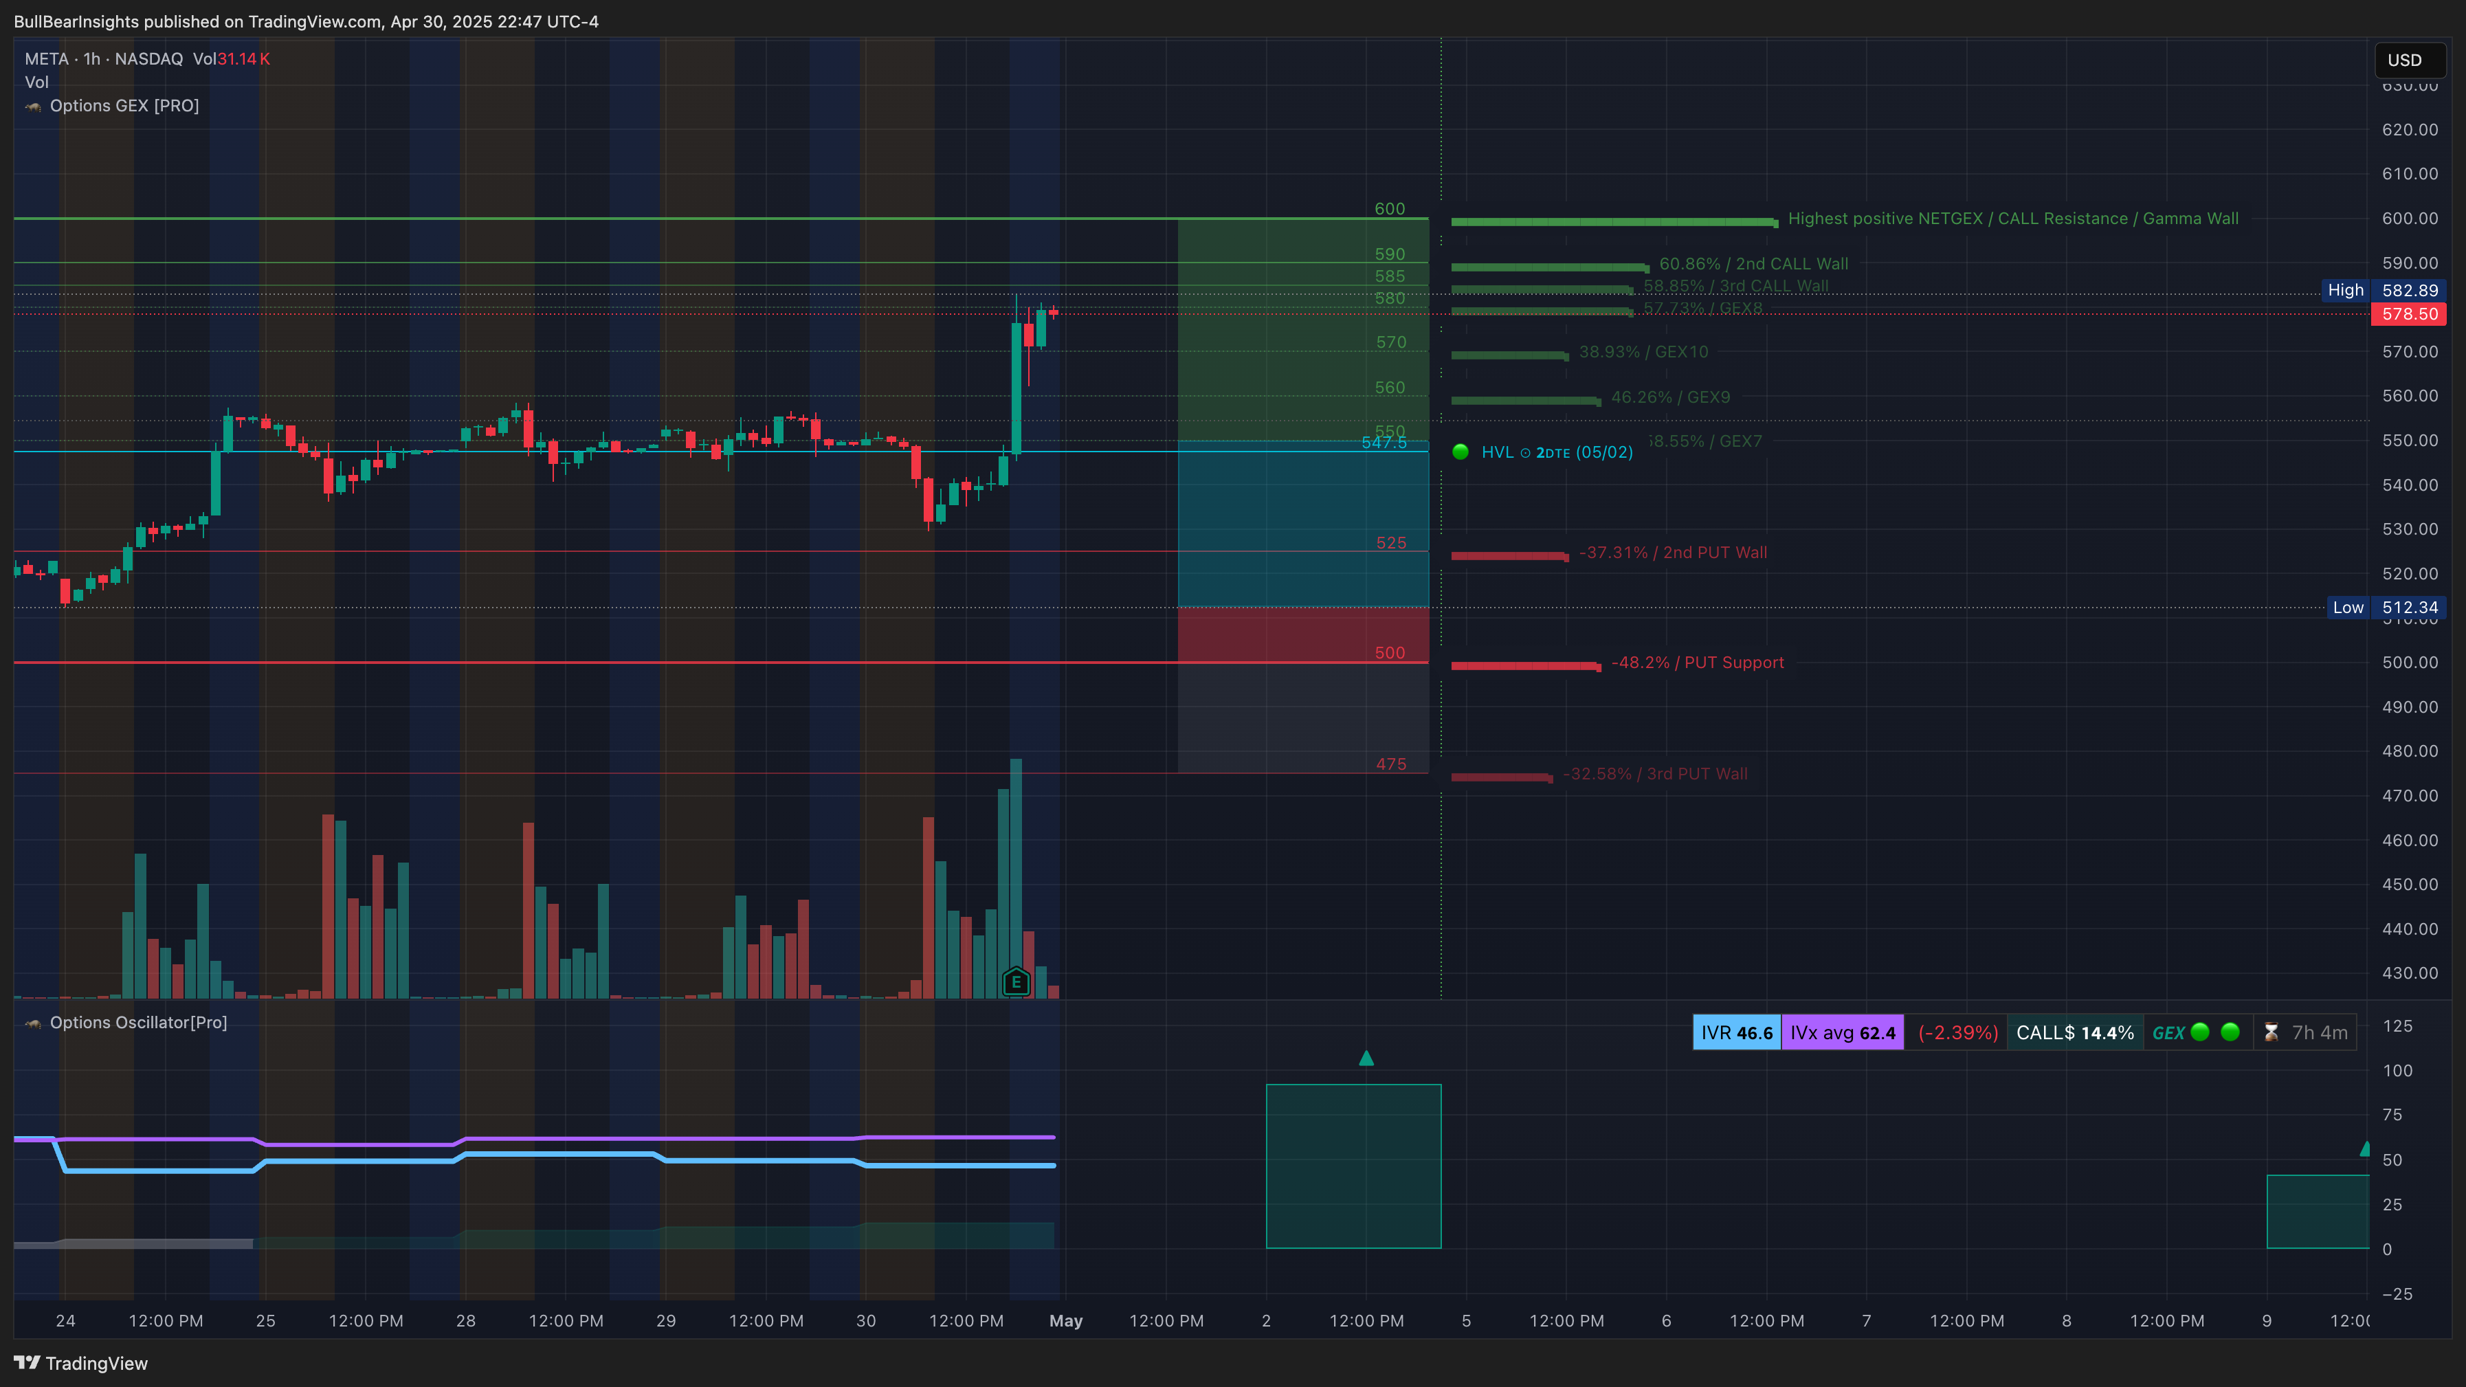Click the Options Oscillator[Pro] indicator icon
The image size is (2466, 1387).
[34, 1023]
